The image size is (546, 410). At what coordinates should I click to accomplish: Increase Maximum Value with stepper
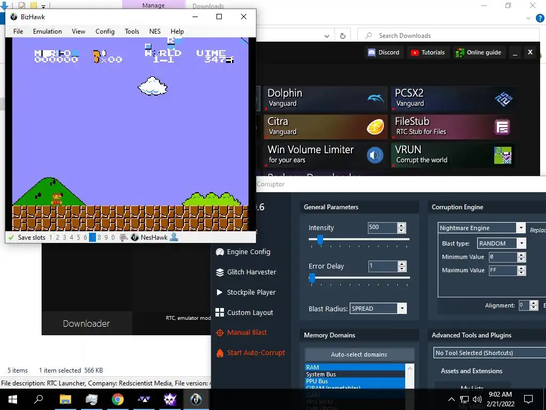pos(521,268)
